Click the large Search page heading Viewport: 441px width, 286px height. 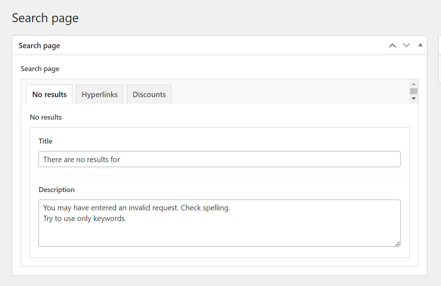coord(45,18)
